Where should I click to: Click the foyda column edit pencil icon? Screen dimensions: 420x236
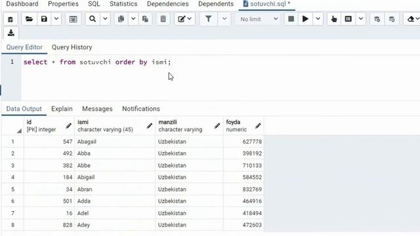tap(258, 126)
